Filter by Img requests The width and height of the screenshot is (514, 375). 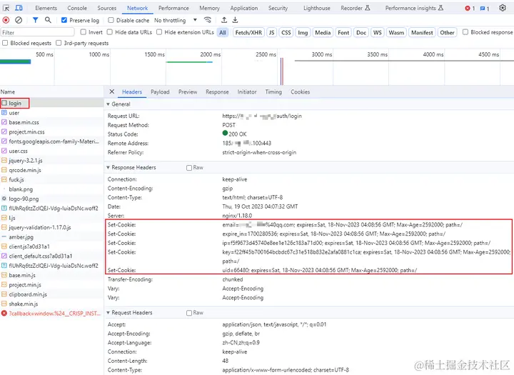click(x=303, y=32)
